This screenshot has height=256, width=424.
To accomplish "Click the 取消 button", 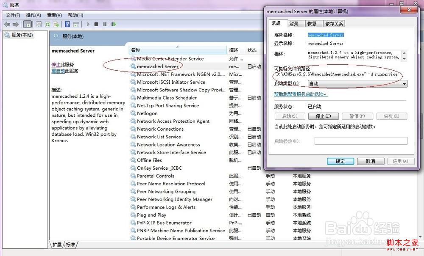I will point(371,161).
